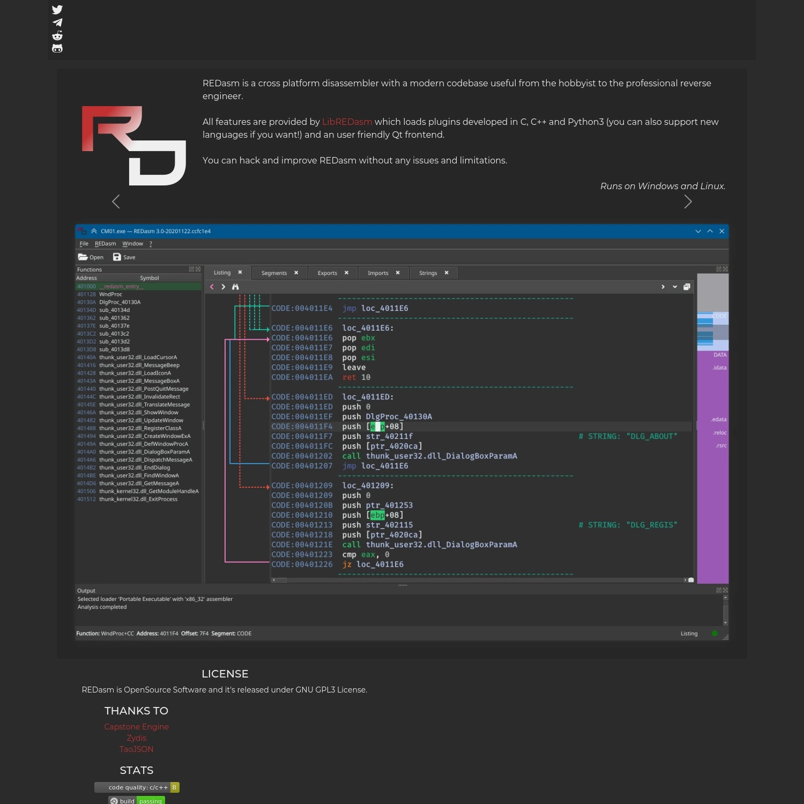Open the Window menu
The height and width of the screenshot is (804, 804).
tap(132, 244)
